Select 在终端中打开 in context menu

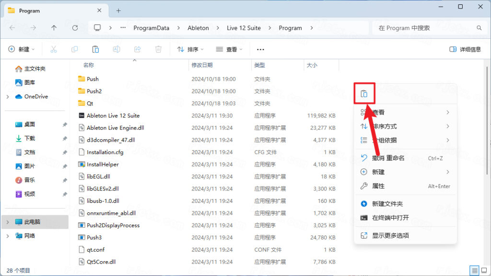pos(390,218)
